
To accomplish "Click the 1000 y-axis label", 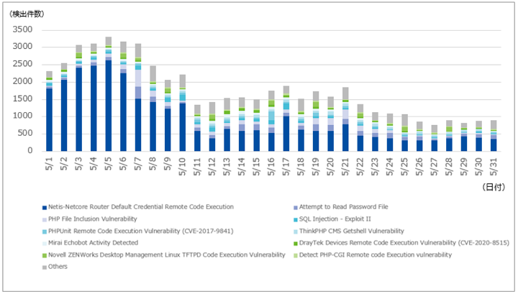I will tap(22, 116).
